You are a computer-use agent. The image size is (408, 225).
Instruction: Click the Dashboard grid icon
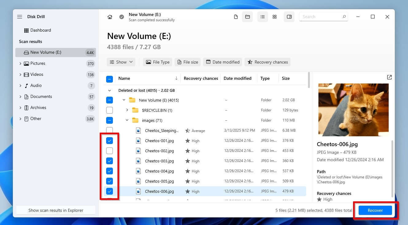coord(26,30)
